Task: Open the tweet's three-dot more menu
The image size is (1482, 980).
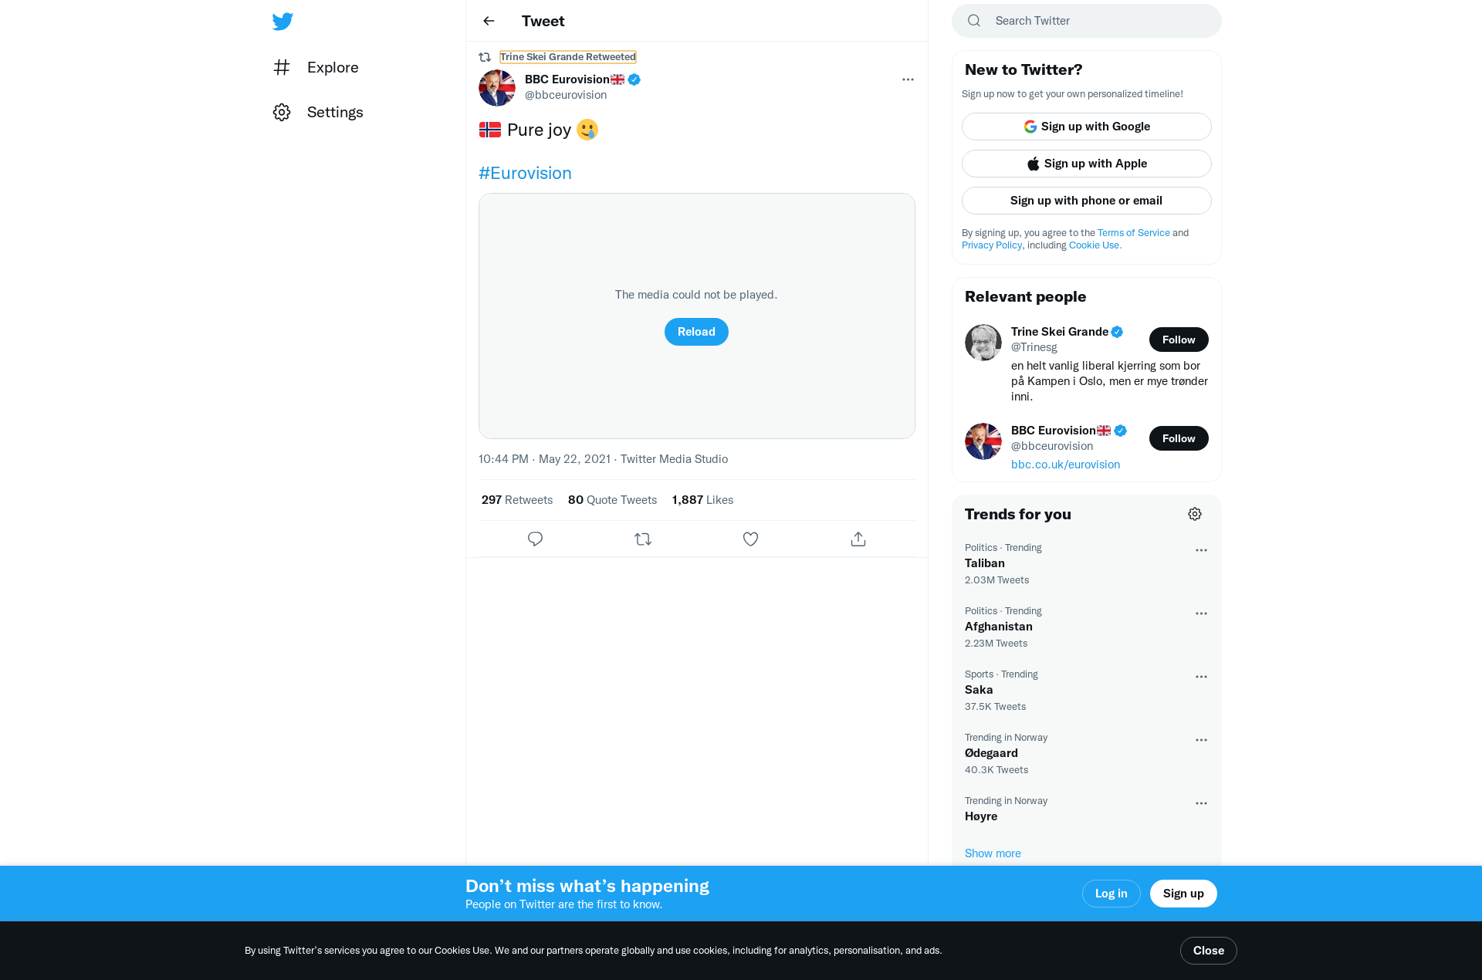Action: [908, 79]
